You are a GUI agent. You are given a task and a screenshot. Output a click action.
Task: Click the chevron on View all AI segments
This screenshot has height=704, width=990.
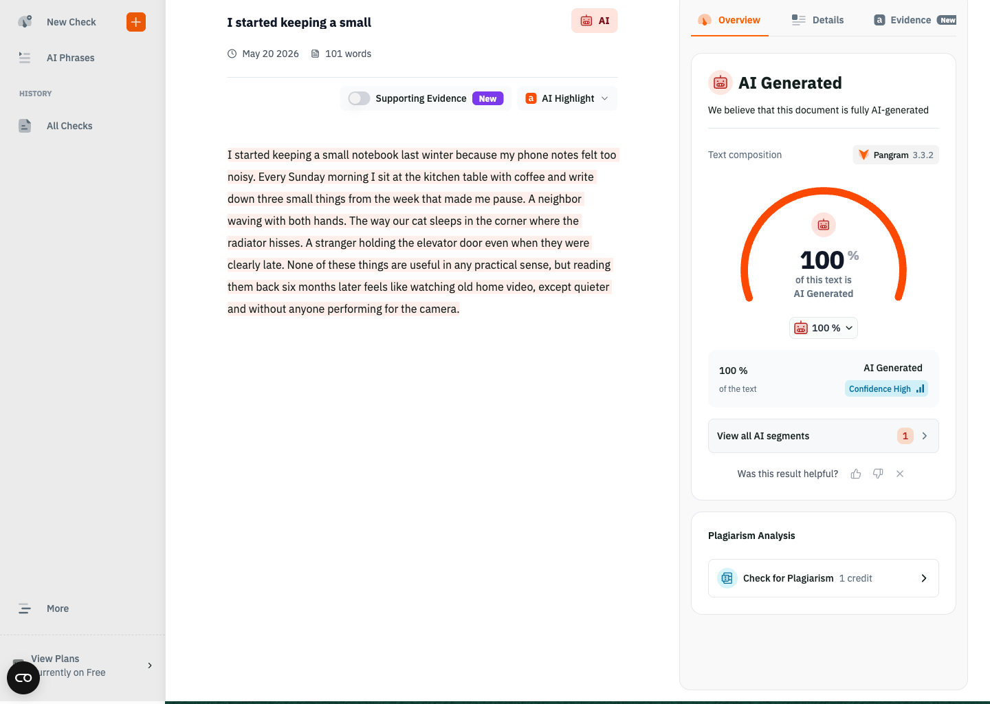[925, 436]
